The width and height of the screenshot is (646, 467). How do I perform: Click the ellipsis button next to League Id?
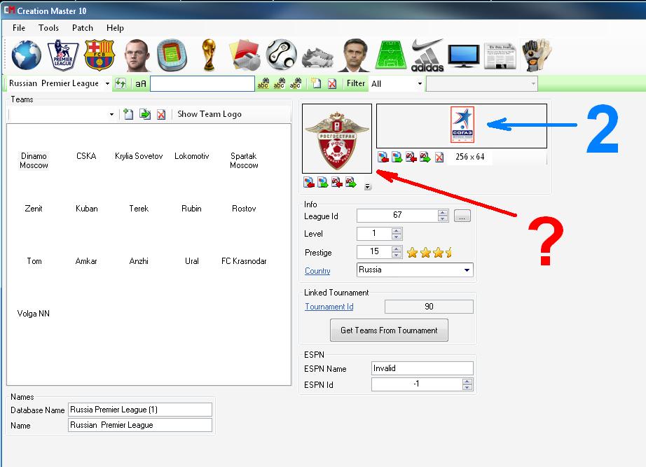click(x=462, y=216)
